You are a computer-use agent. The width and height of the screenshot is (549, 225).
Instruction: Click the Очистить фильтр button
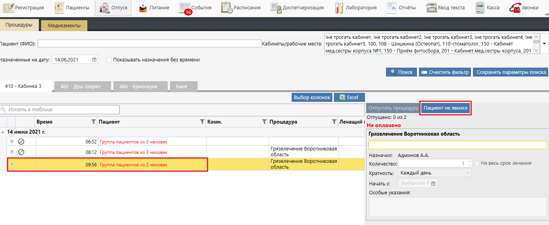pyautogui.click(x=445, y=72)
